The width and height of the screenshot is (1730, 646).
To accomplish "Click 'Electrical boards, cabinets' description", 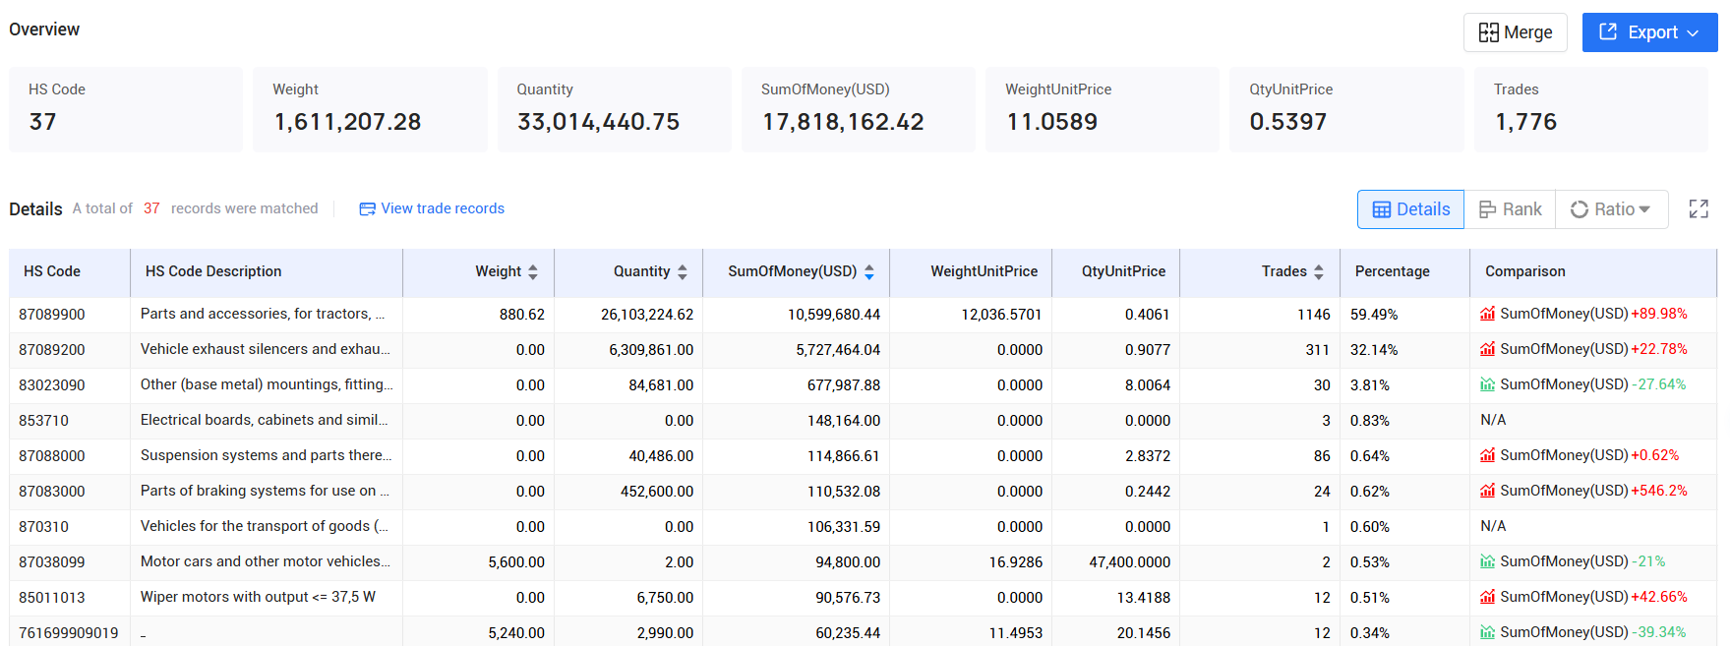I will click(x=265, y=420).
